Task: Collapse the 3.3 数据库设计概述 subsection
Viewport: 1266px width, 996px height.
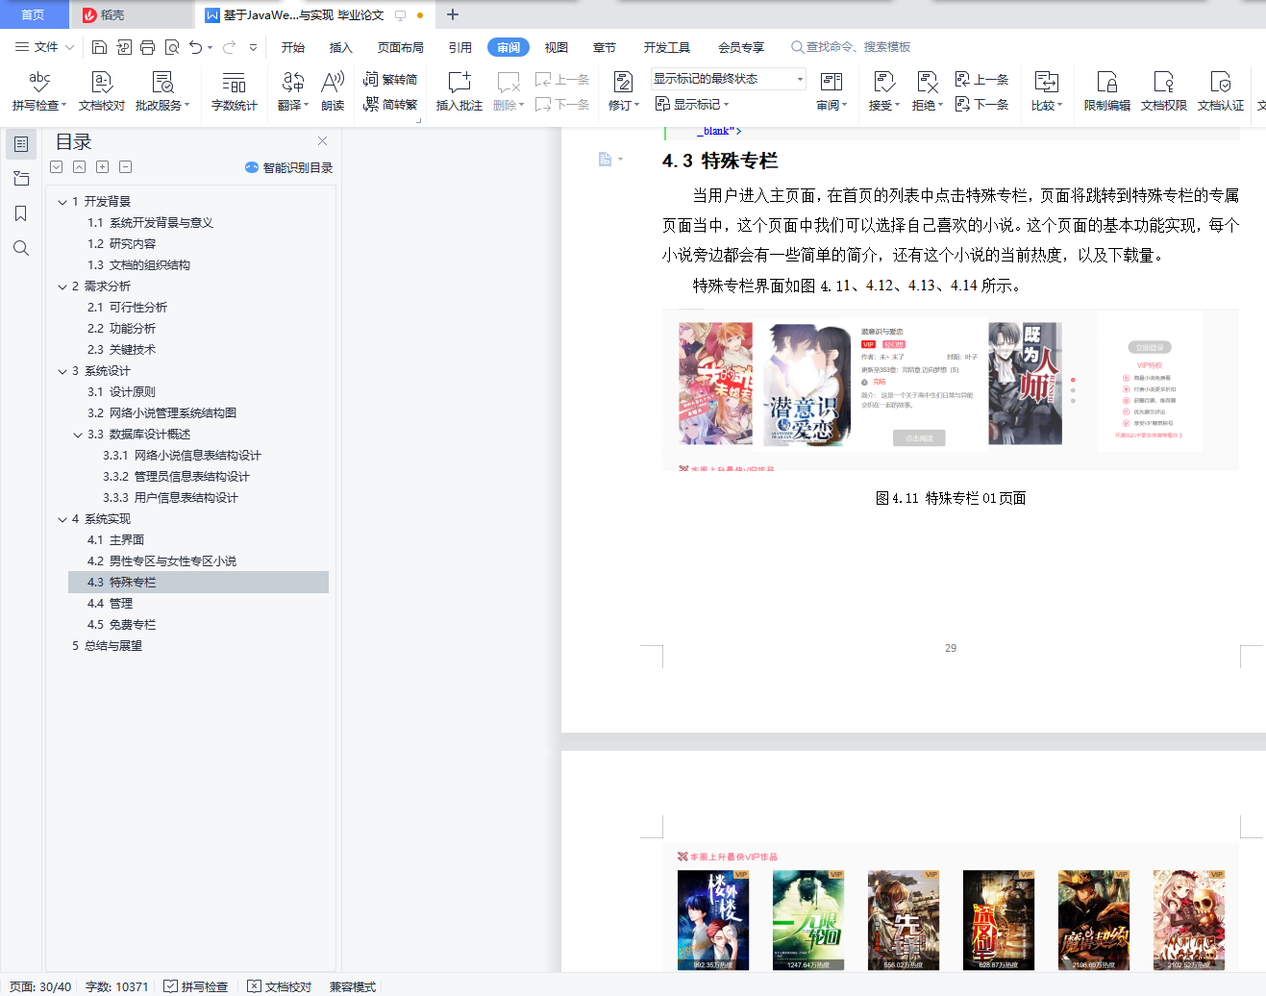Action: coord(78,435)
